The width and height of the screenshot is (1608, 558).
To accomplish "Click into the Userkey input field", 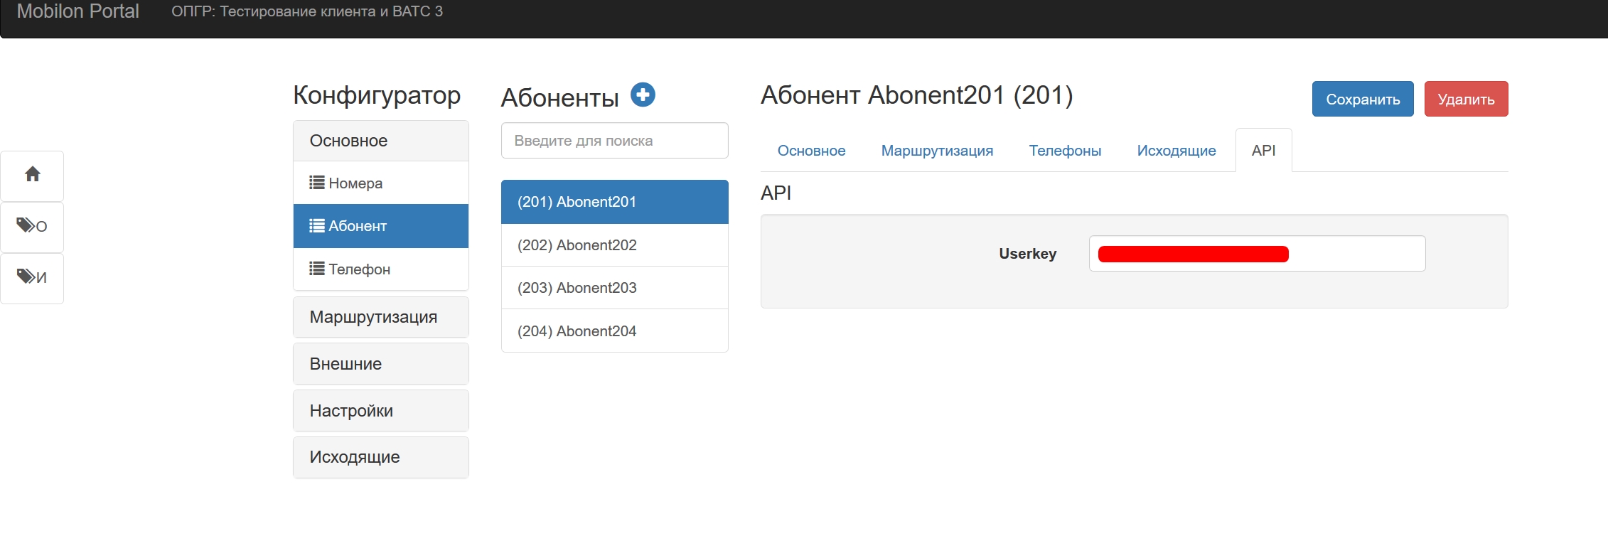I will 1257,254.
